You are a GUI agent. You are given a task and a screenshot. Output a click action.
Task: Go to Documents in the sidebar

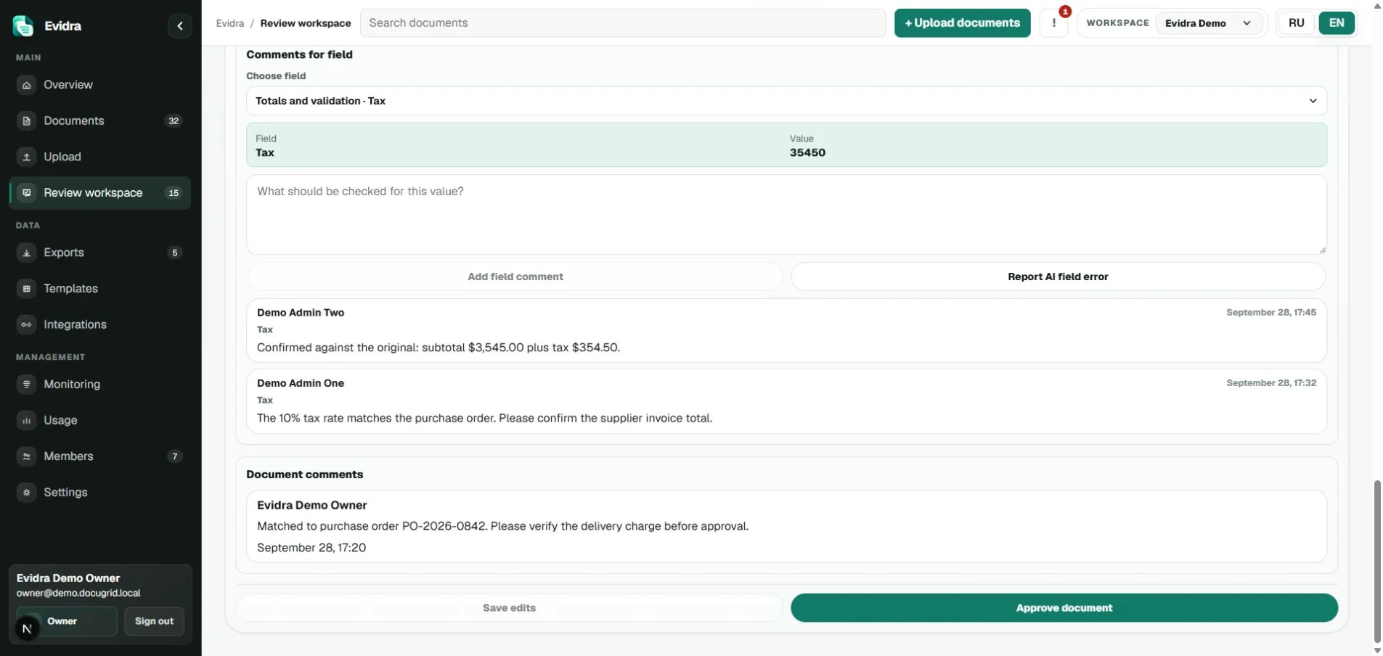(100, 121)
